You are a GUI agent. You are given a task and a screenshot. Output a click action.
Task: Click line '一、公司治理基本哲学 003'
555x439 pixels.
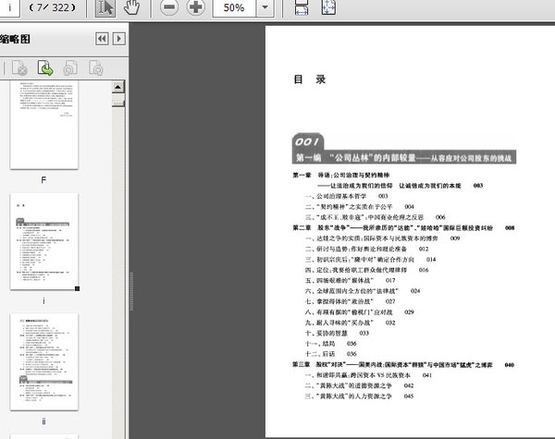(x=347, y=196)
